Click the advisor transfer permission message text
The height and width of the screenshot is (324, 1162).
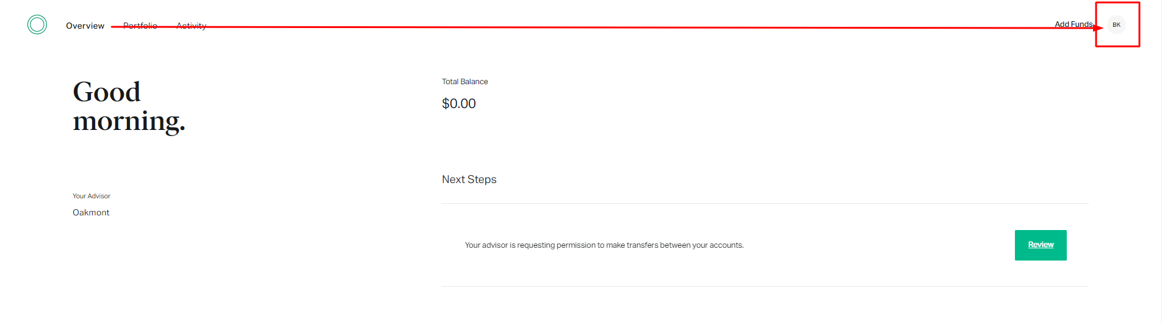click(604, 245)
